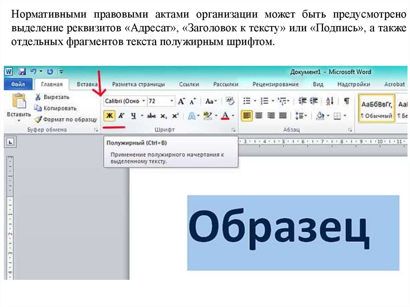Increase font size with the grow font icon
The image size is (410, 307).
181,101
